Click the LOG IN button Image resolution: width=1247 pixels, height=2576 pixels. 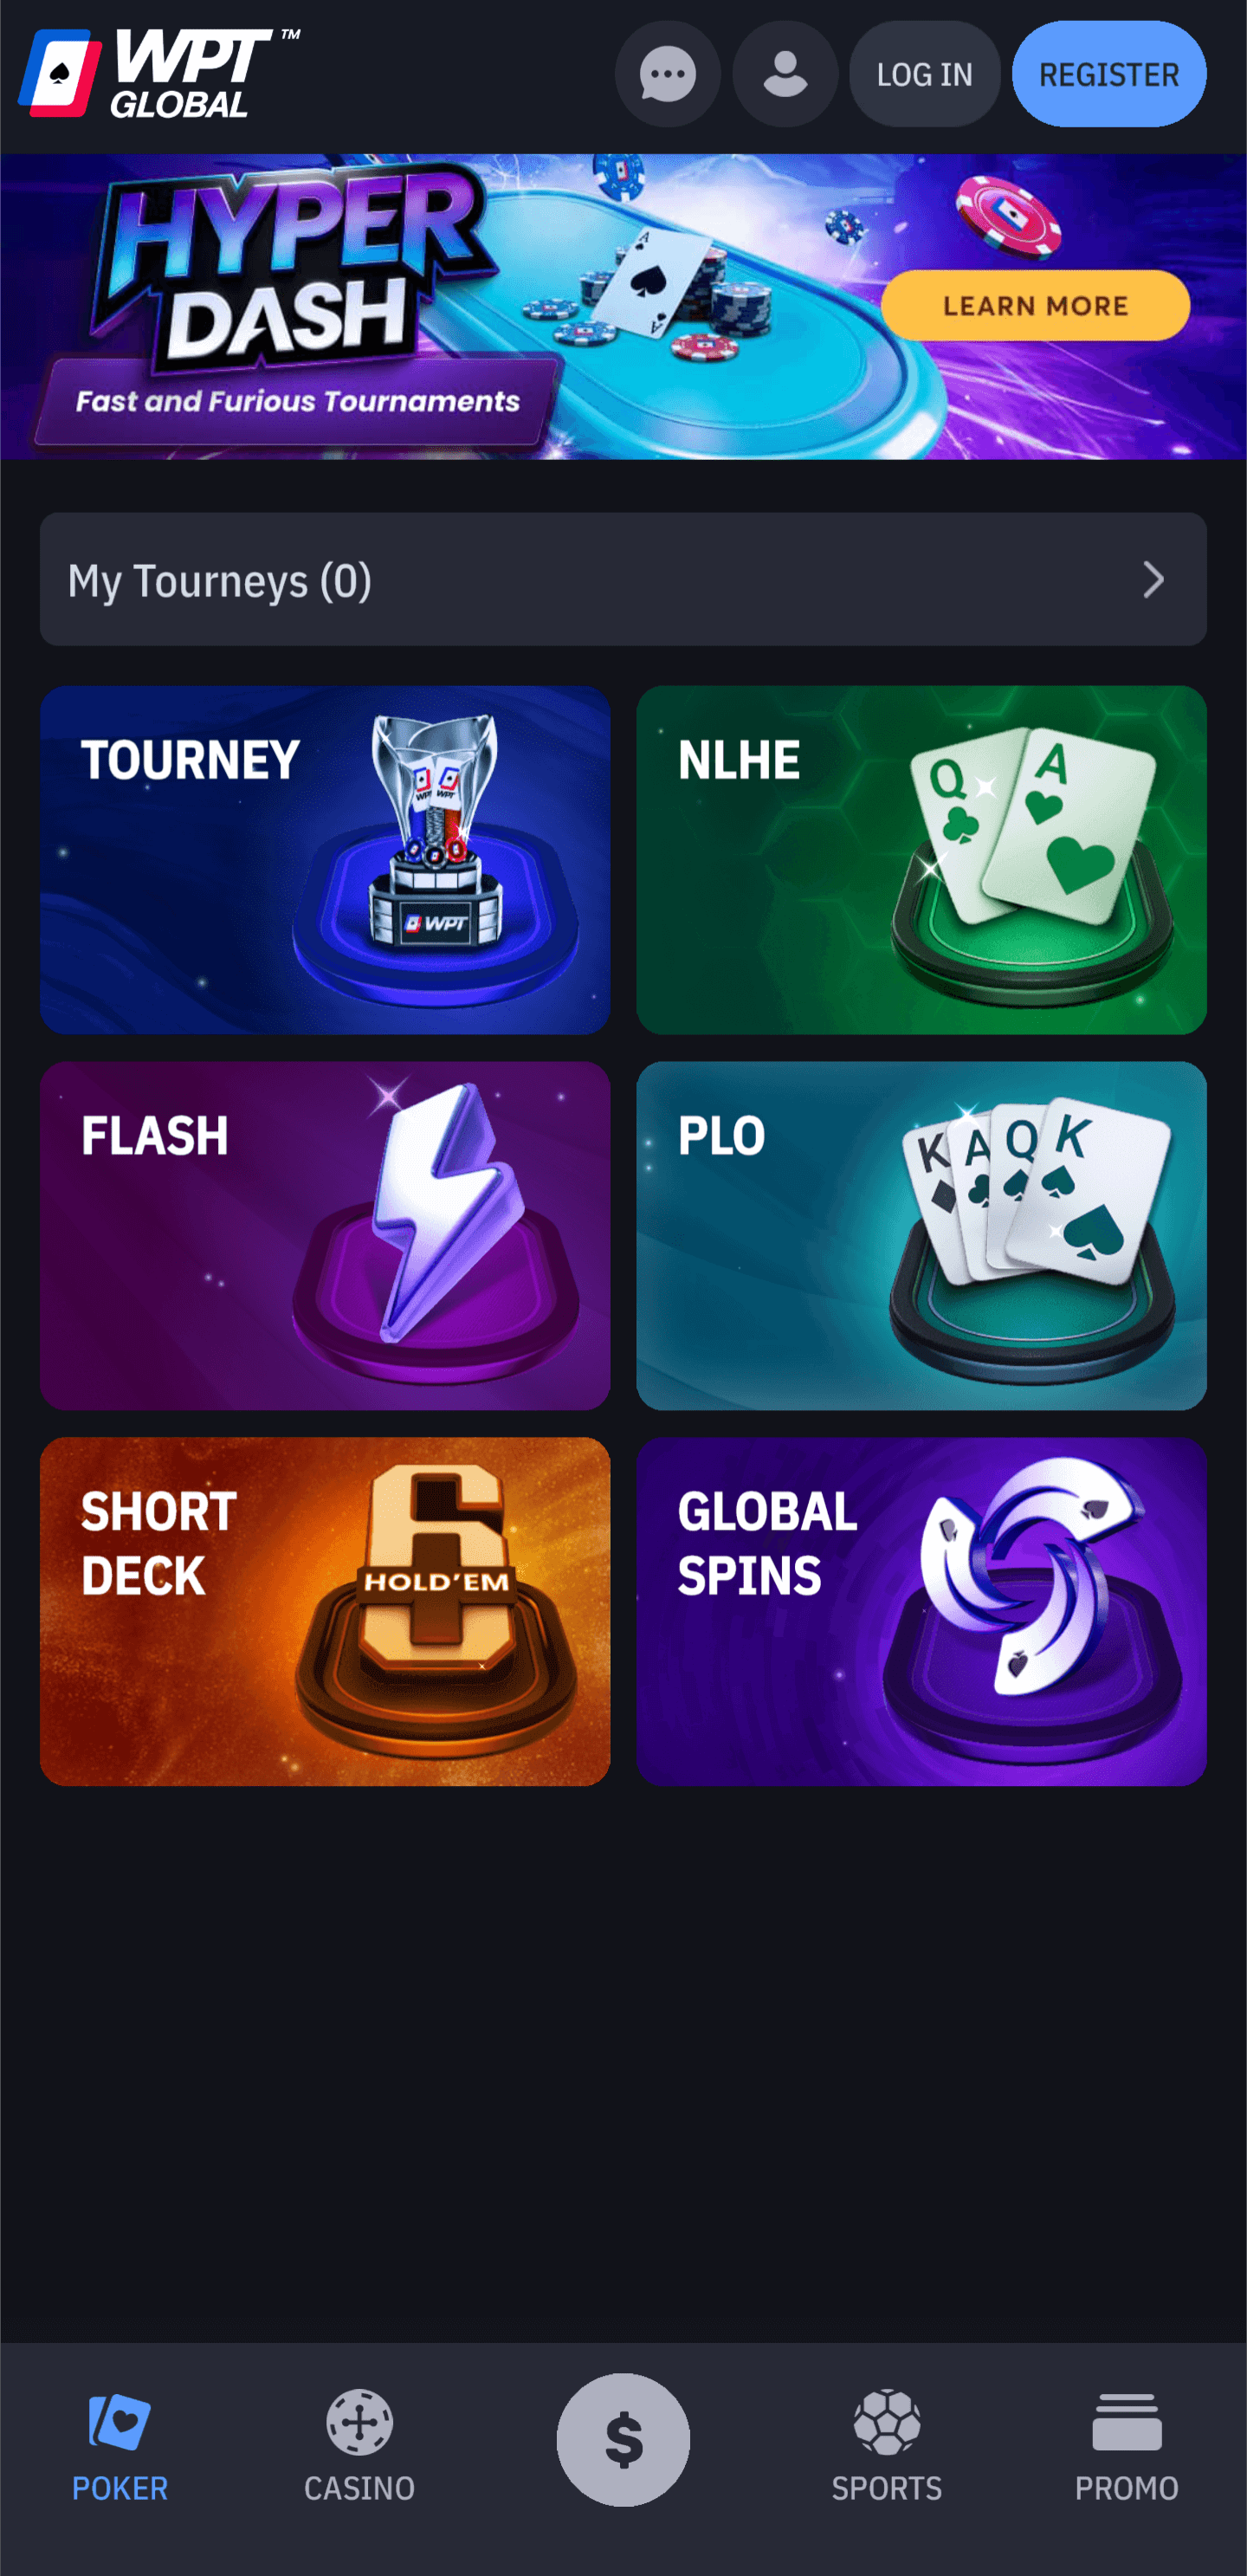[924, 74]
